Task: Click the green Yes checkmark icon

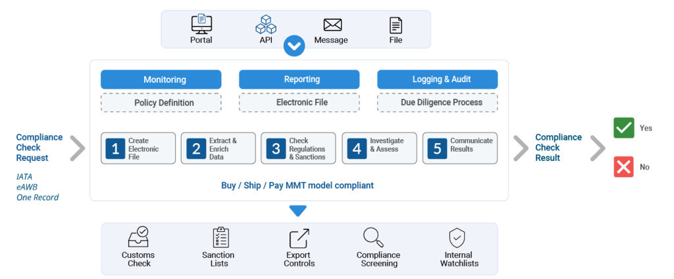Action: click(623, 128)
